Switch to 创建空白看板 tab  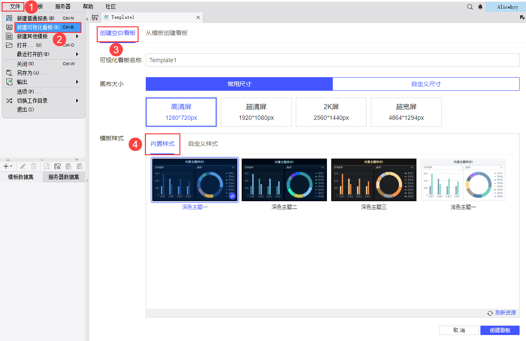(118, 33)
